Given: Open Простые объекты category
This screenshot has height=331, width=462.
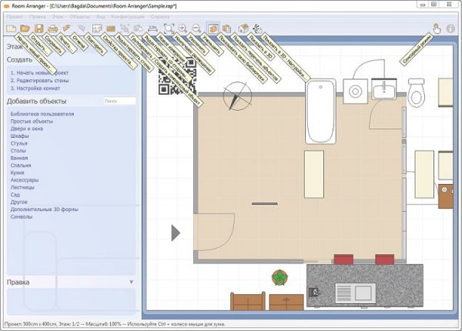Looking at the screenshot, I should (32, 122).
